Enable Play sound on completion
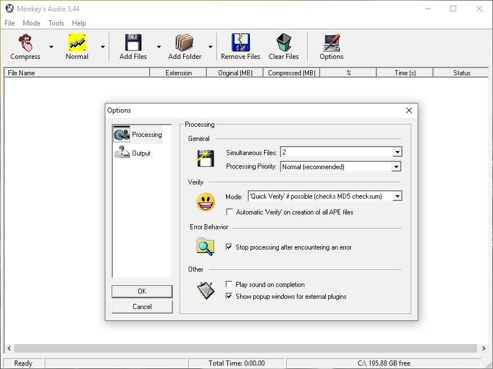This screenshot has width=493, height=369. [229, 284]
